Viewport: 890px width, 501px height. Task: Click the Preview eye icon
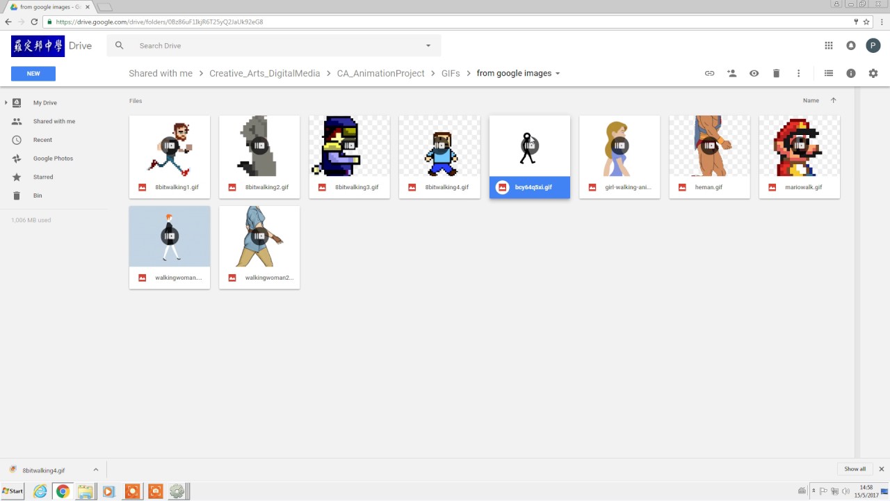point(754,73)
